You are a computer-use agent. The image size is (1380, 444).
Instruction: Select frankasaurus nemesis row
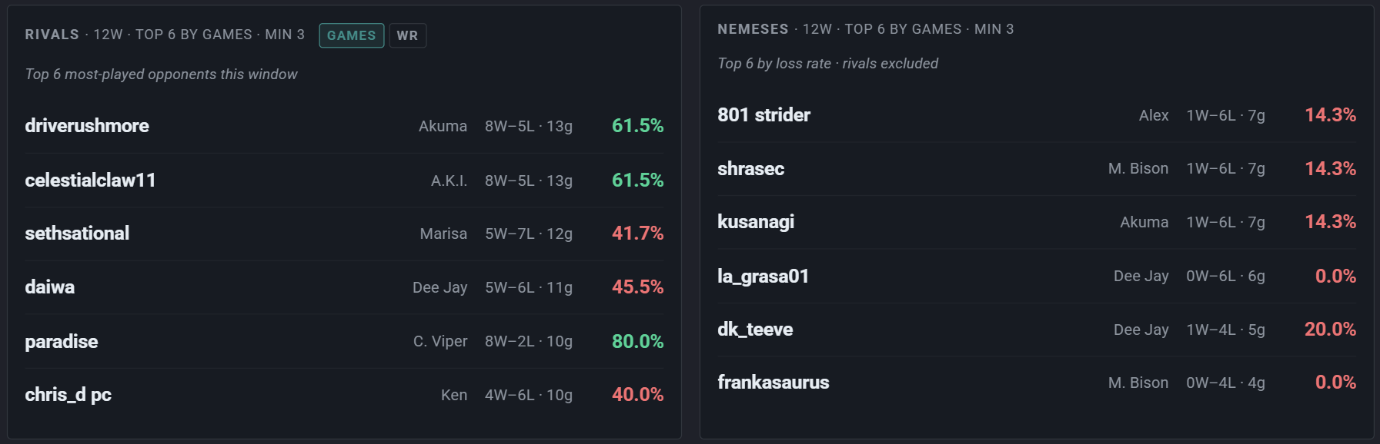[x=1037, y=383]
